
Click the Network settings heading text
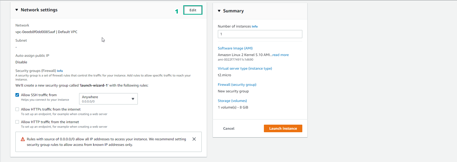coord(39,10)
